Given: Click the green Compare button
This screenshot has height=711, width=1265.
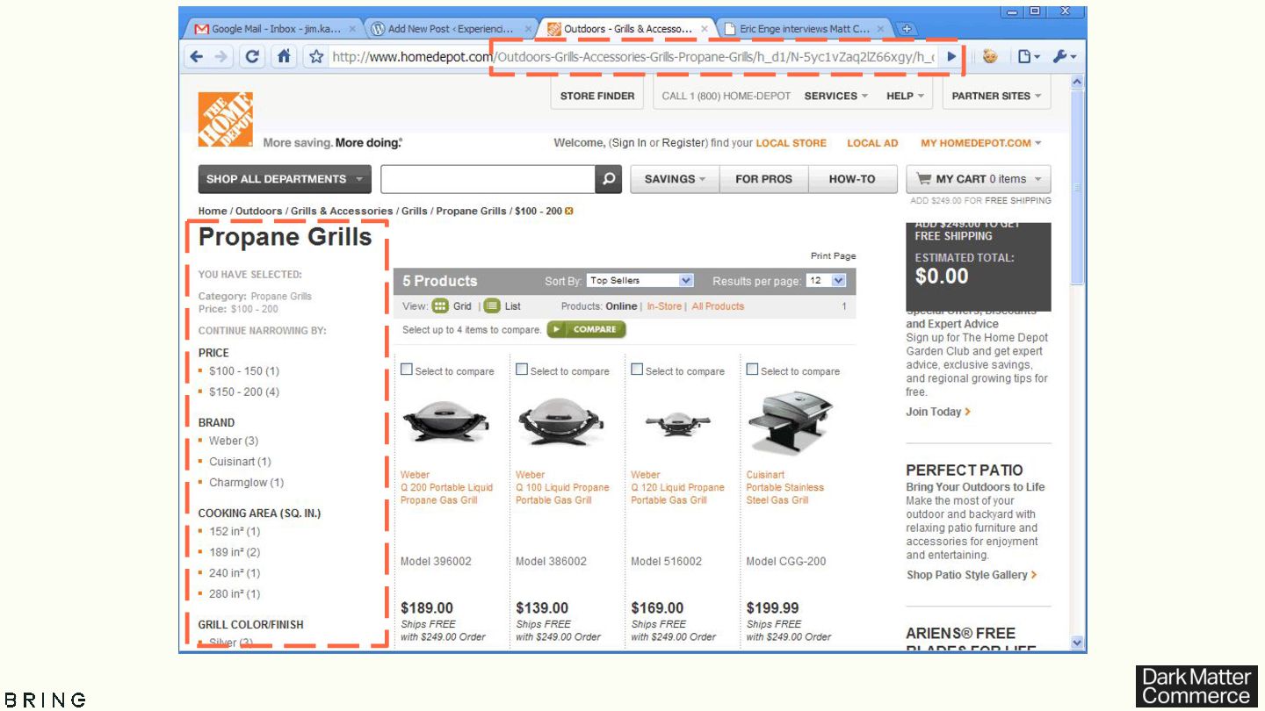Looking at the screenshot, I should (x=587, y=329).
